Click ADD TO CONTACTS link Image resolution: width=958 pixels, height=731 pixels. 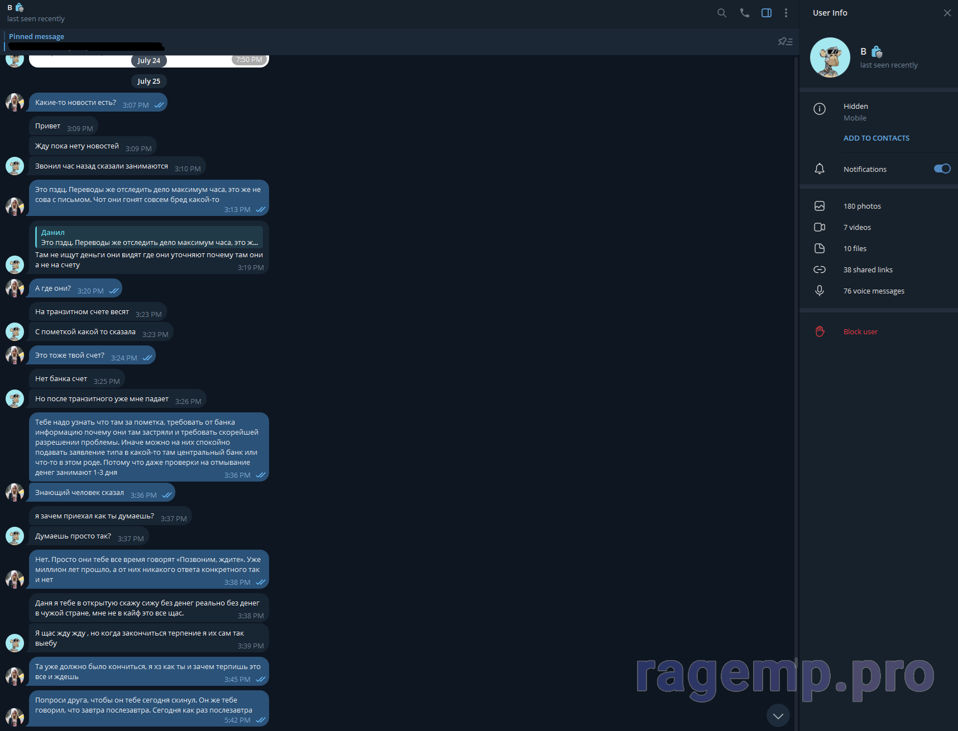point(876,138)
